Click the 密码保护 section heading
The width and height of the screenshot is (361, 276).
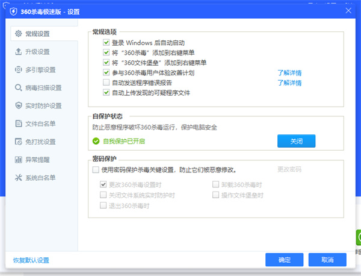pos(104,158)
